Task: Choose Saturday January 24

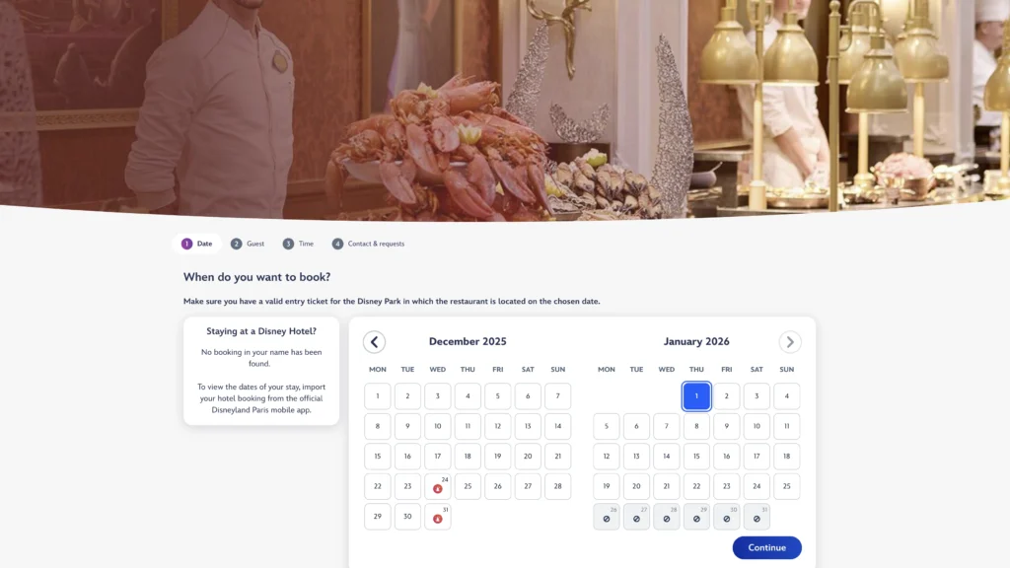Action: coord(757,486)
